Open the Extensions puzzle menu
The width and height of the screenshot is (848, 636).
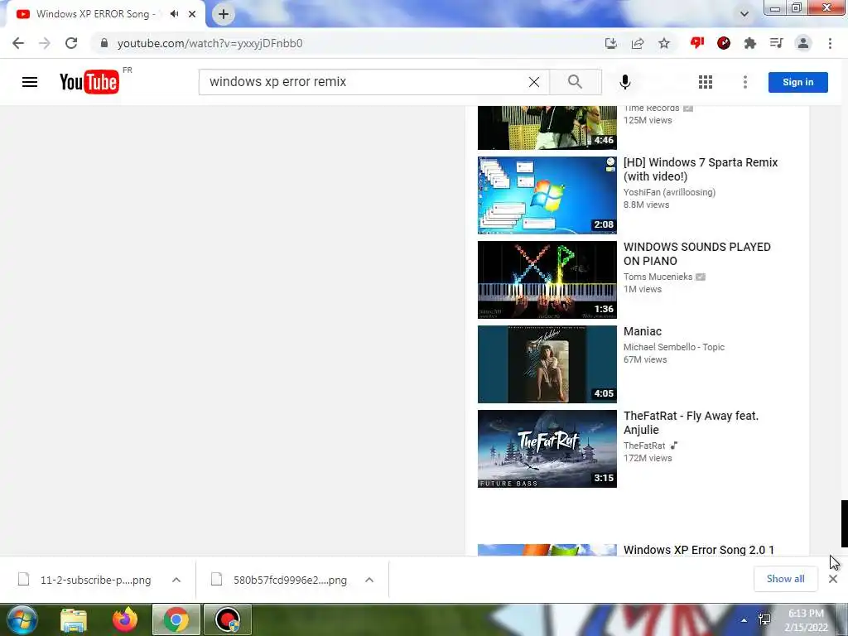click(750, 43)
